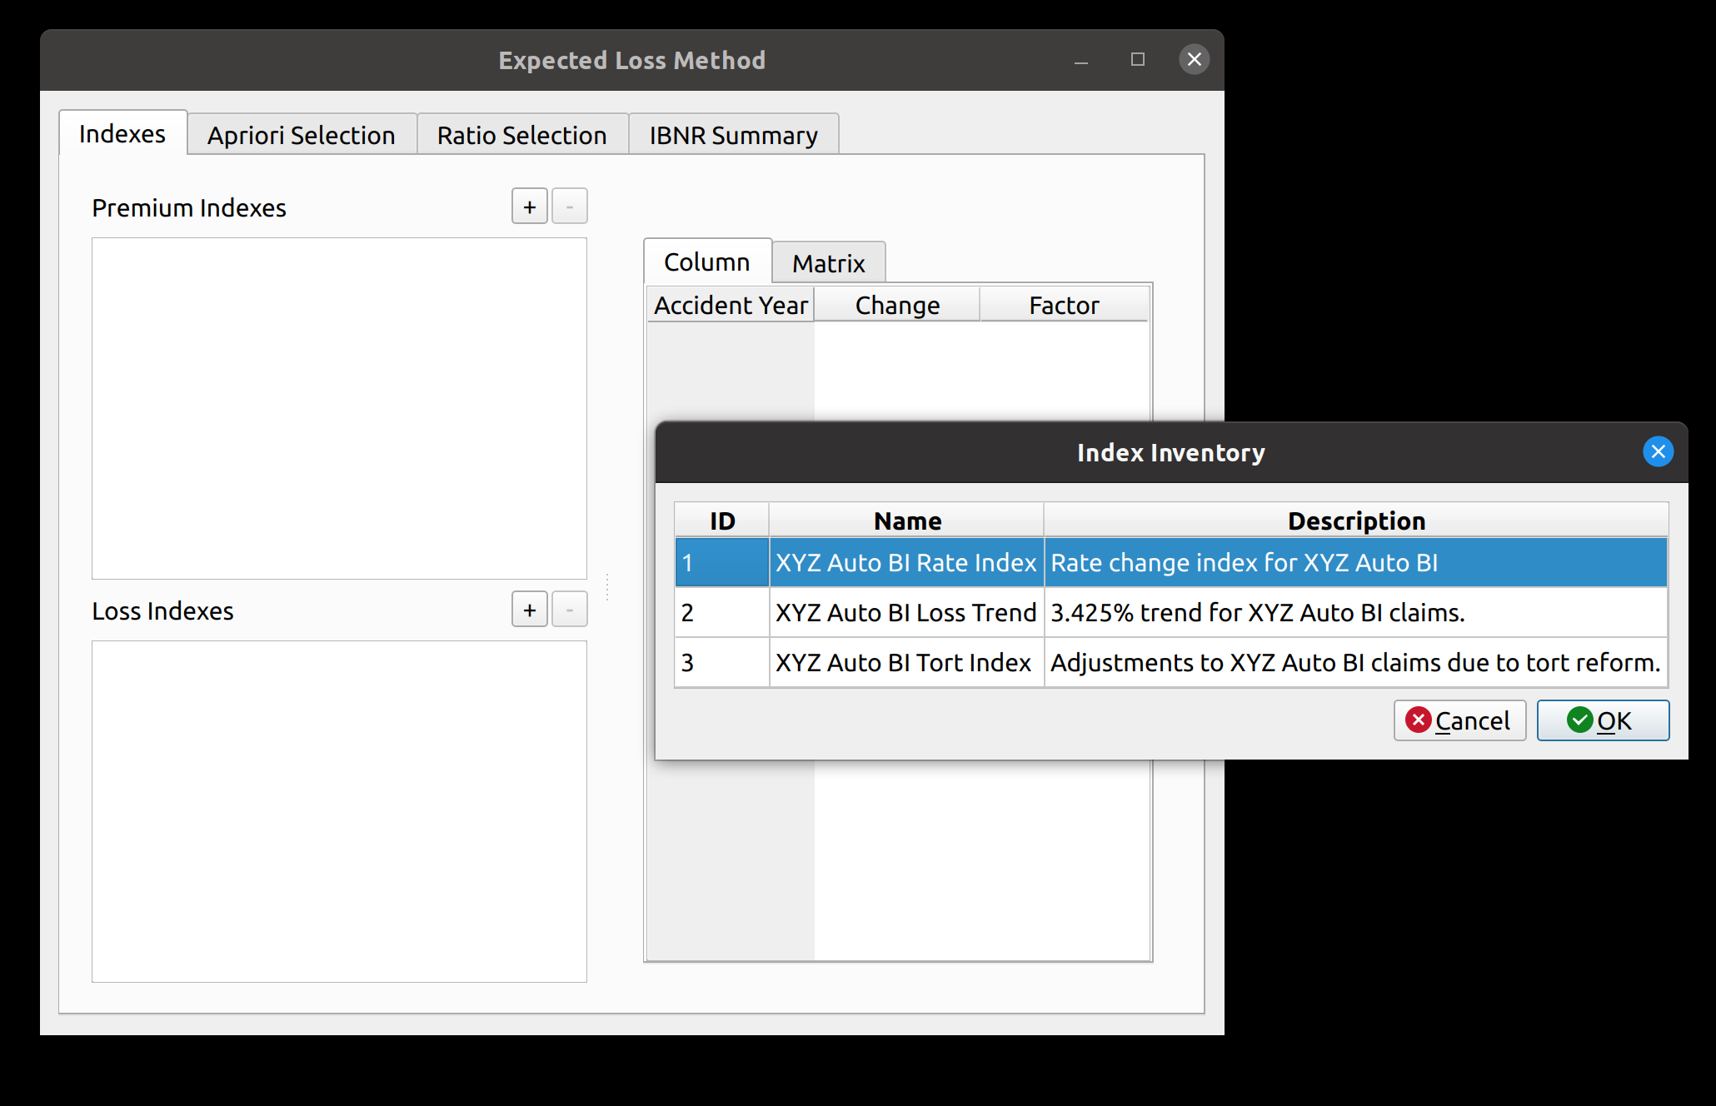This screenshot has width=1716, height=1106.
Task: Switch to the Apriori Selection tab
Action: (x=301, y=135)
